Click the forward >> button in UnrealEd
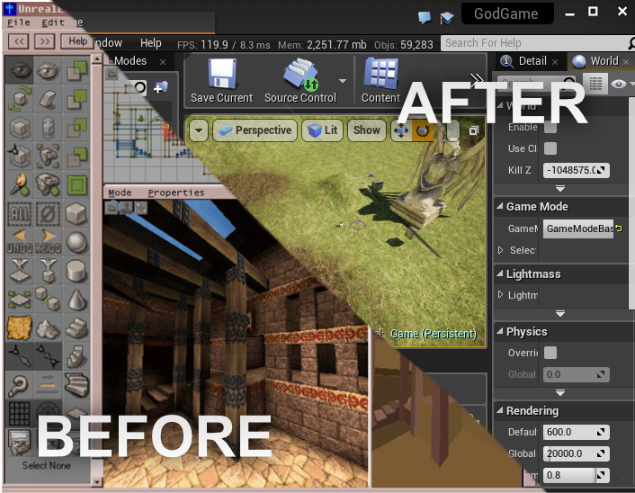The image size is (635, 493). [45, 41]
